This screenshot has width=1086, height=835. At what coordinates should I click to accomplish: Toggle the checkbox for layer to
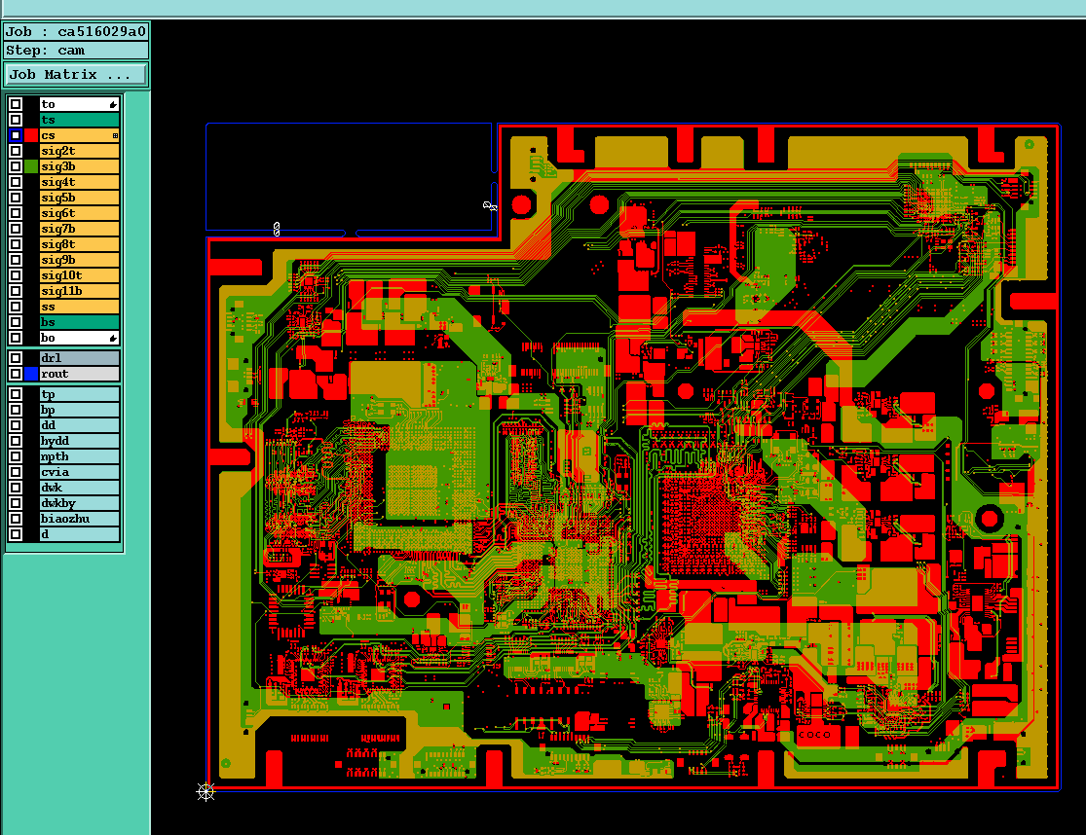coord(16,104)
